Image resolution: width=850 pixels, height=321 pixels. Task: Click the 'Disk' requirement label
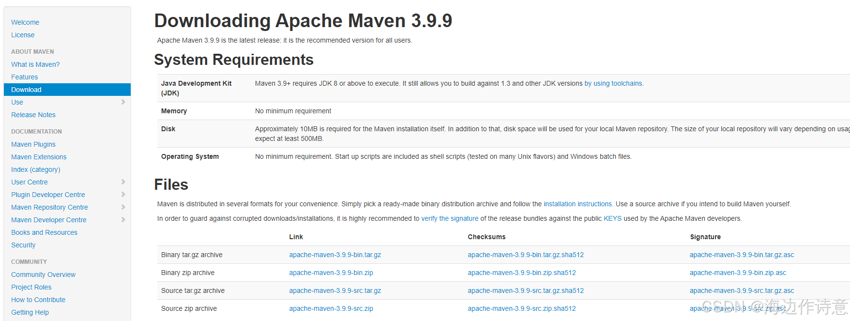(168, 129)
